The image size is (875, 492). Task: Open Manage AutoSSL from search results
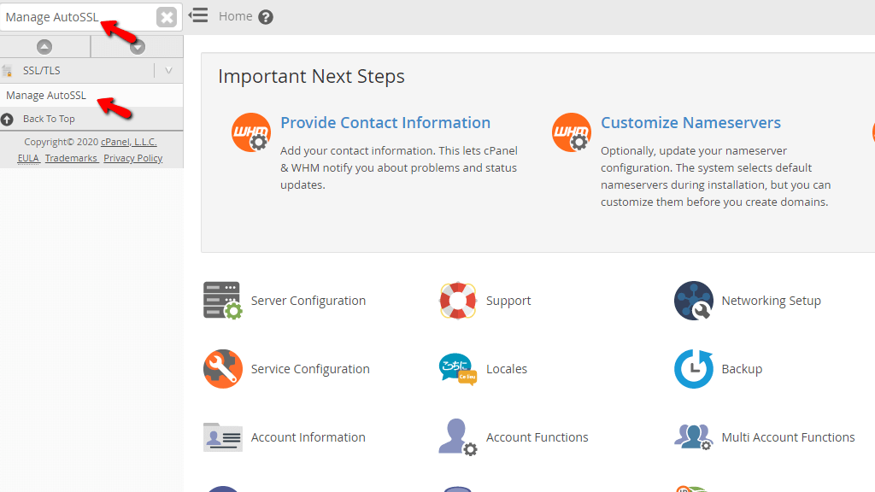click(45, 96)
